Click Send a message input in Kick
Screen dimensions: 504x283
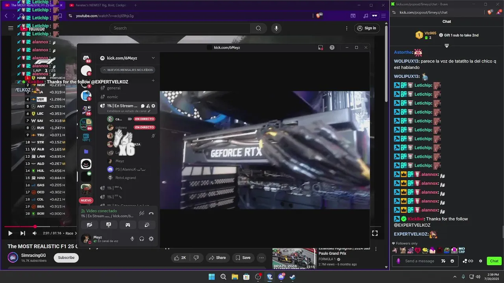coord(420,261)
